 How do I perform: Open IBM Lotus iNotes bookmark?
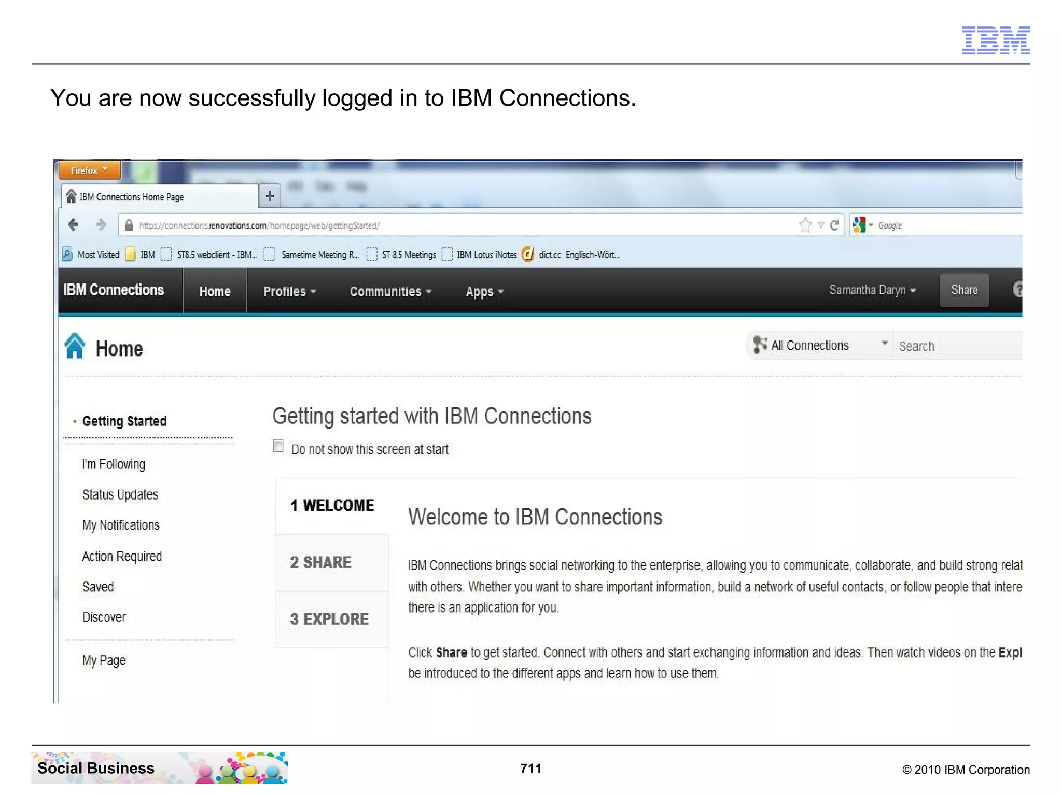coord(479,254)
